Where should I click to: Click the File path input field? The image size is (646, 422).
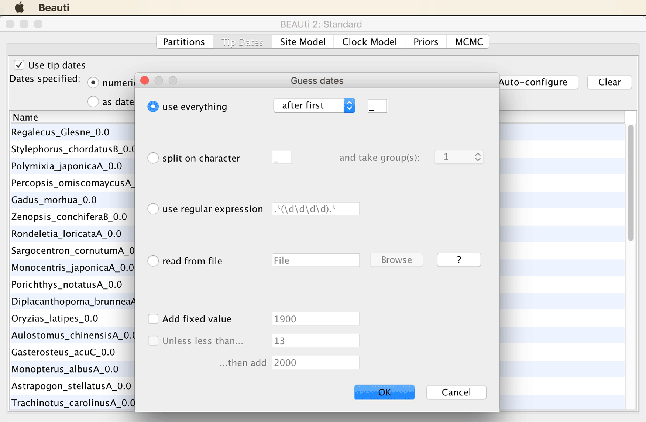tap(316, 260)
